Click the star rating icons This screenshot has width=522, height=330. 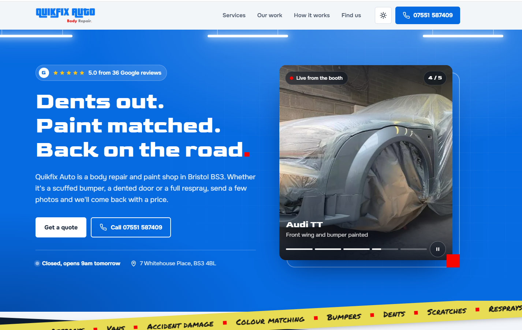[x=69, y=73]
